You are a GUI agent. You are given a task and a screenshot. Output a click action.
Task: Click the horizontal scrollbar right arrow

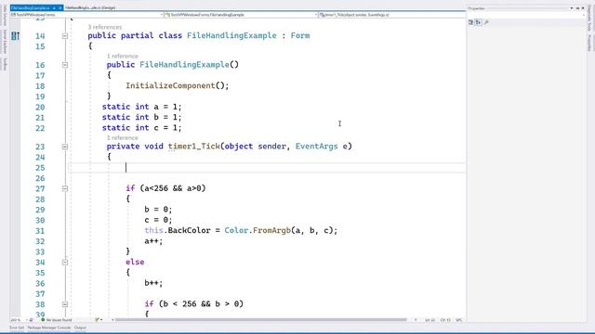tap(416, 320)
